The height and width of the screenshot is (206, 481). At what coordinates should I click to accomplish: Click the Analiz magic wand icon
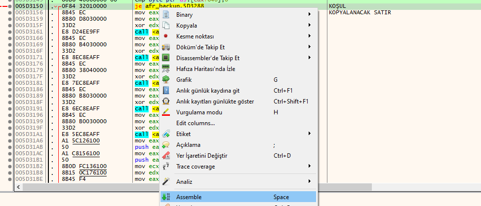[x=165, y=181]
